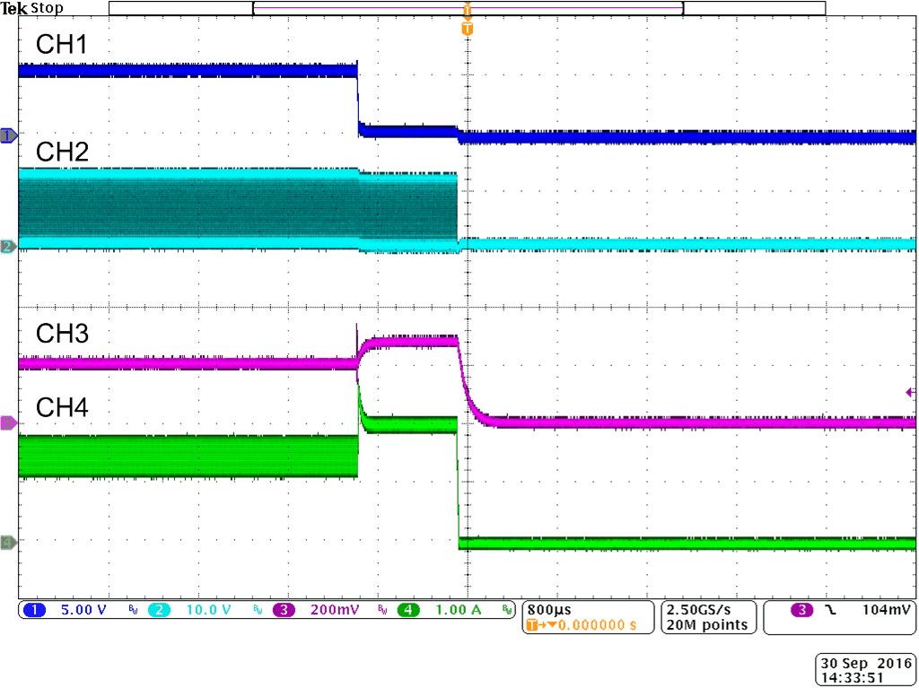
Task: Click the Tek logo in the corner
Action: pyautogui.click(x=13, y=6)
